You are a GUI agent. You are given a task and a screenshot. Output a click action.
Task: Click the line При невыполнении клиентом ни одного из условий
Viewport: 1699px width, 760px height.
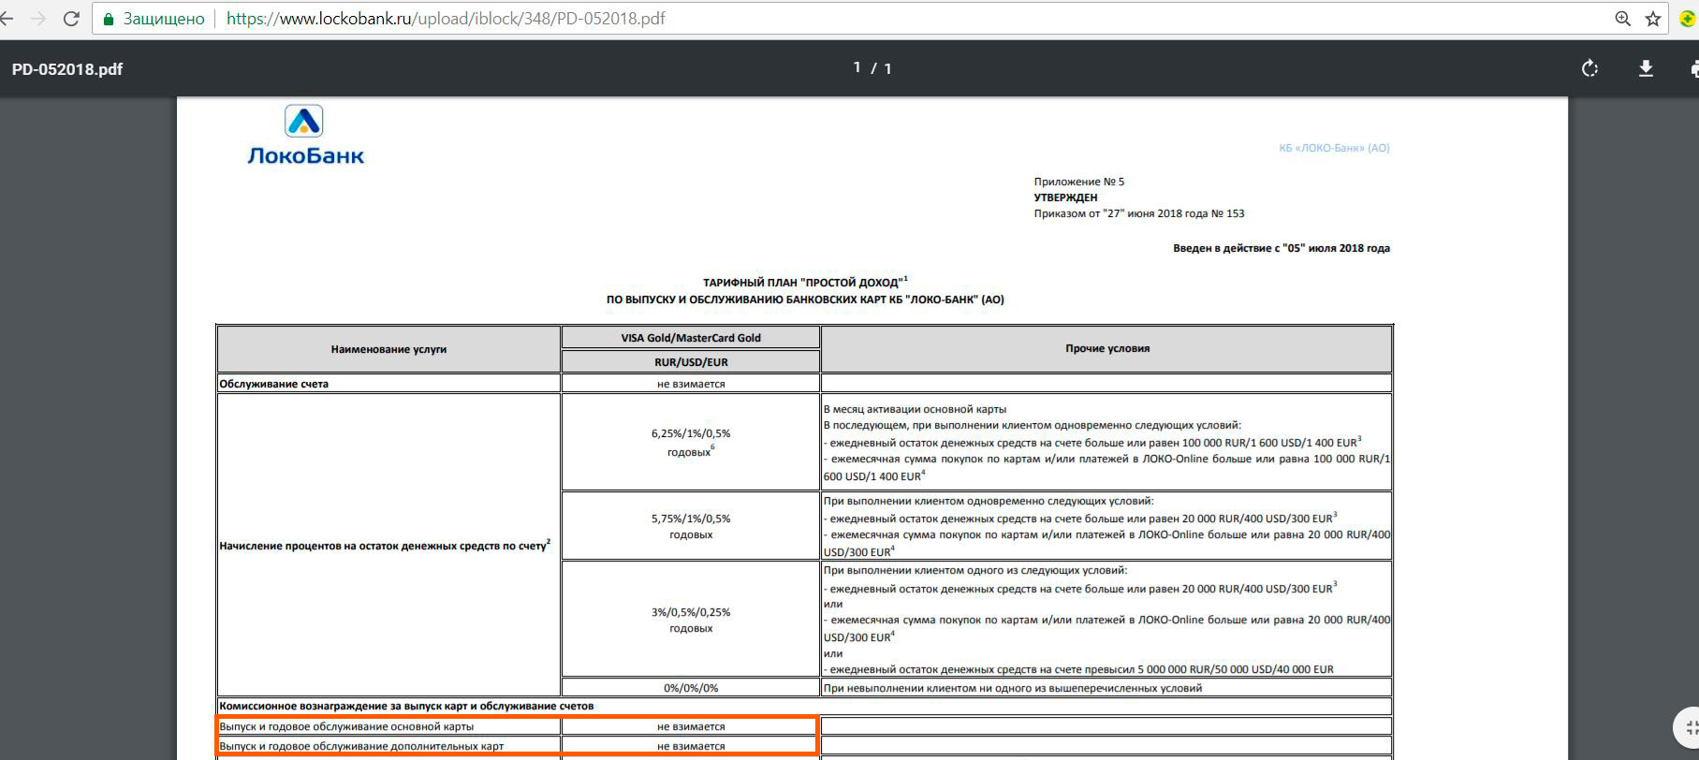pos(1013,688)
